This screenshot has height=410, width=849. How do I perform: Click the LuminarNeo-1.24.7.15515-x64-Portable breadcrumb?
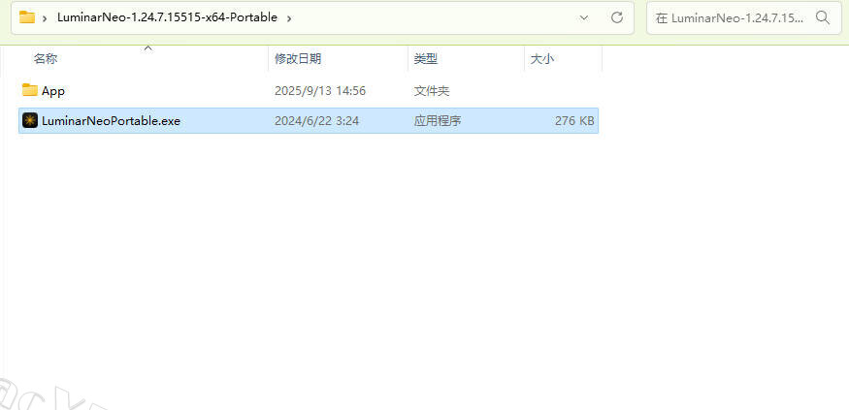click(167, 17)
